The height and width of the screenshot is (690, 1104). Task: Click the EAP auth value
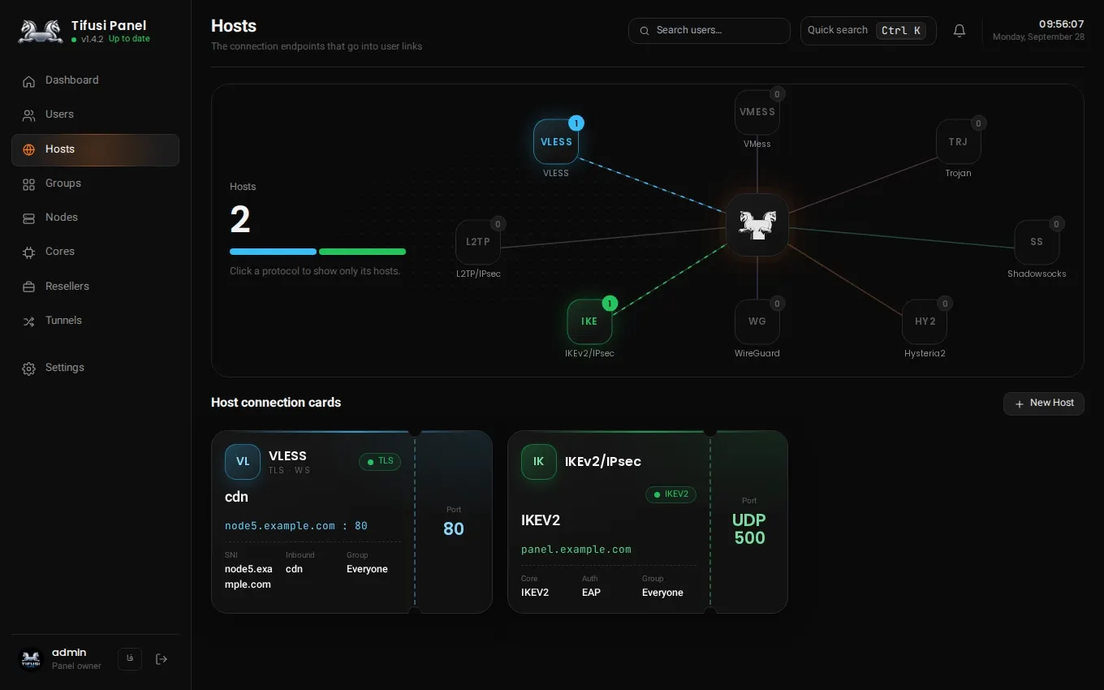click(x=591, y=593)
